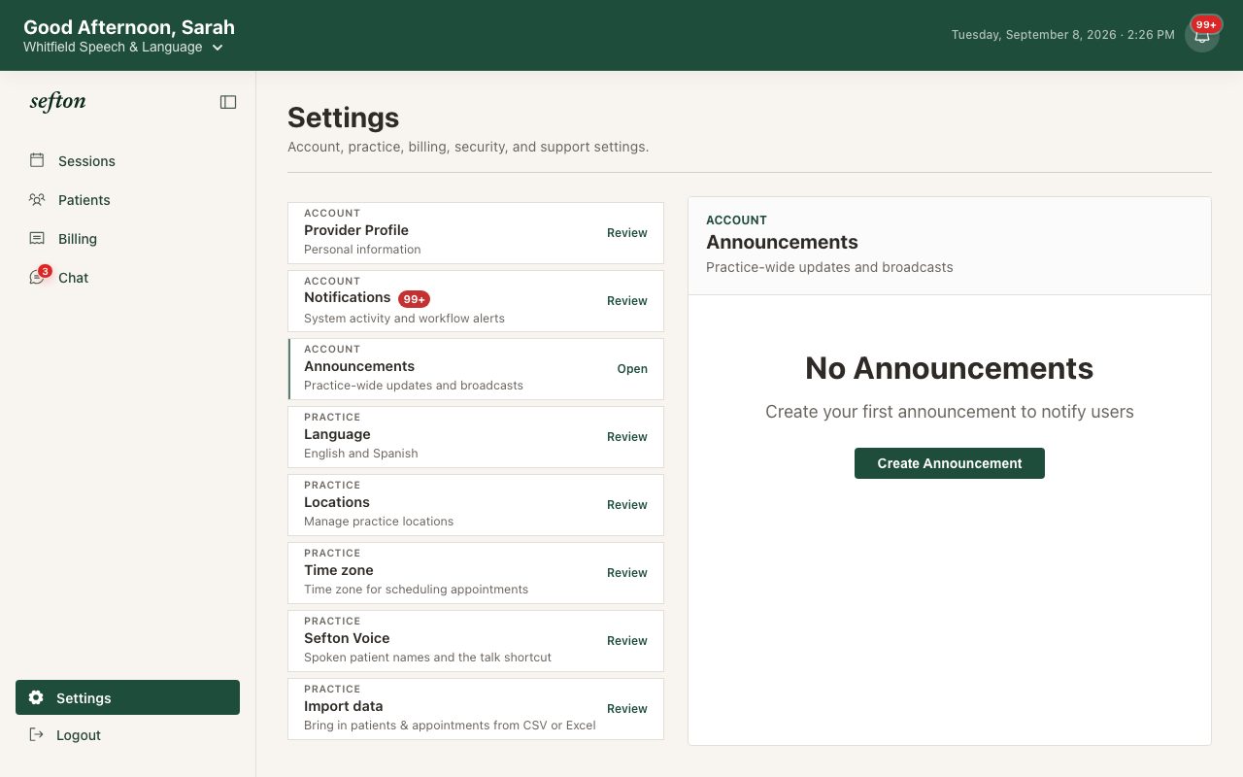Image resolution: width=1243 pixels, height=777 pixels.
Task: Go to Patients page
Action: click(x=127, y=200)
